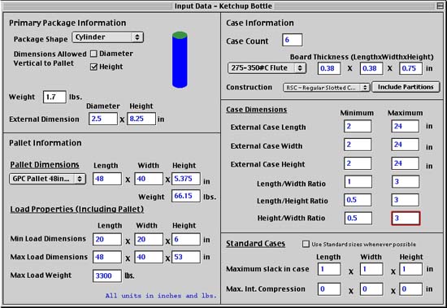Open the GPC Pallet 48in dropdown

pyautogui.click(x=47, y=179)
